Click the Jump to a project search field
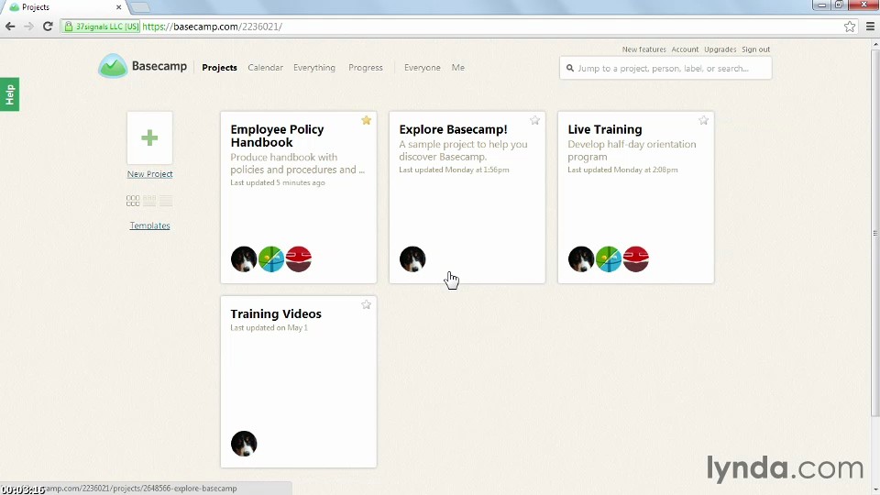 pos(665,68)
